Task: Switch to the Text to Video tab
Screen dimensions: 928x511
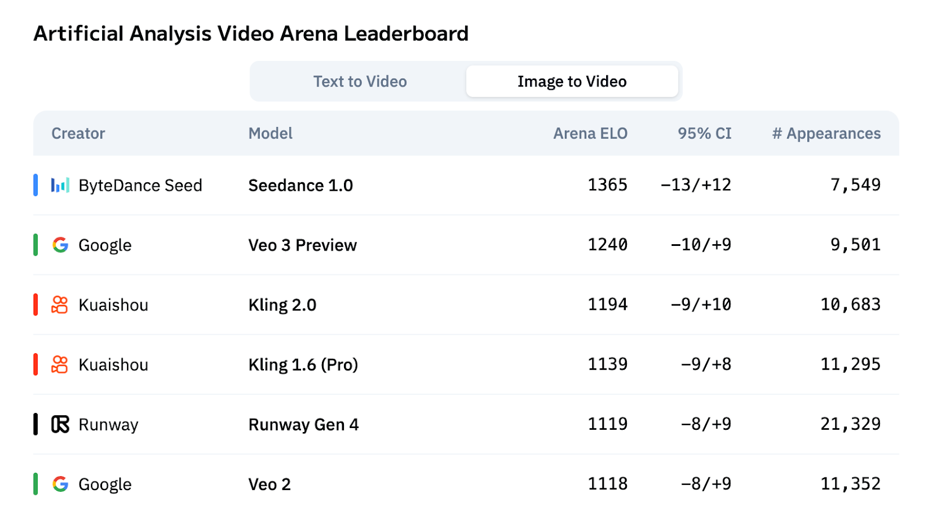Action: (360, 81)
